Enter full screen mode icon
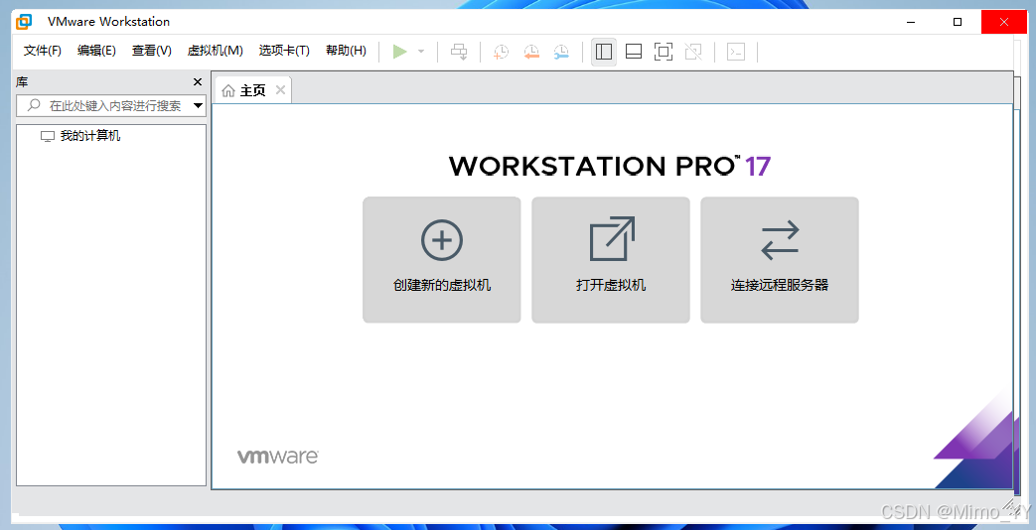The height and width of the screenshot is (530, 1036). [x=664, y=52]
